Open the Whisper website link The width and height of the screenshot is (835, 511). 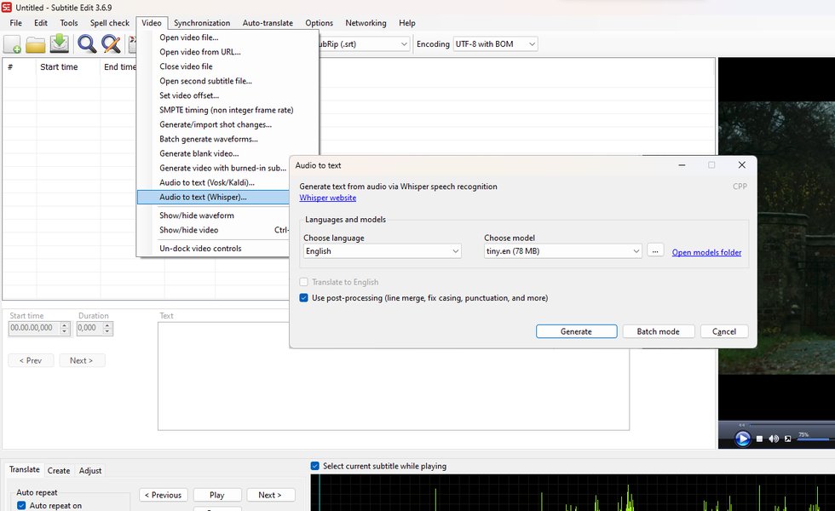[327, 198]
